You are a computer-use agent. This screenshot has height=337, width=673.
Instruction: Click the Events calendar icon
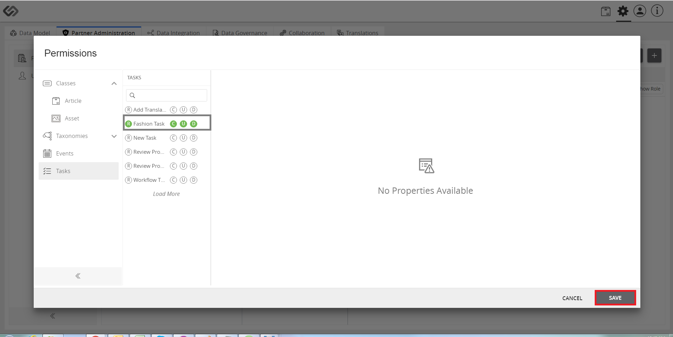(47, 153)
